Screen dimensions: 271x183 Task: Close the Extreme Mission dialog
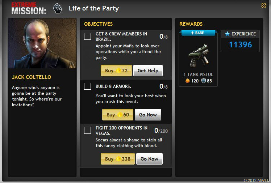(263, 5)
